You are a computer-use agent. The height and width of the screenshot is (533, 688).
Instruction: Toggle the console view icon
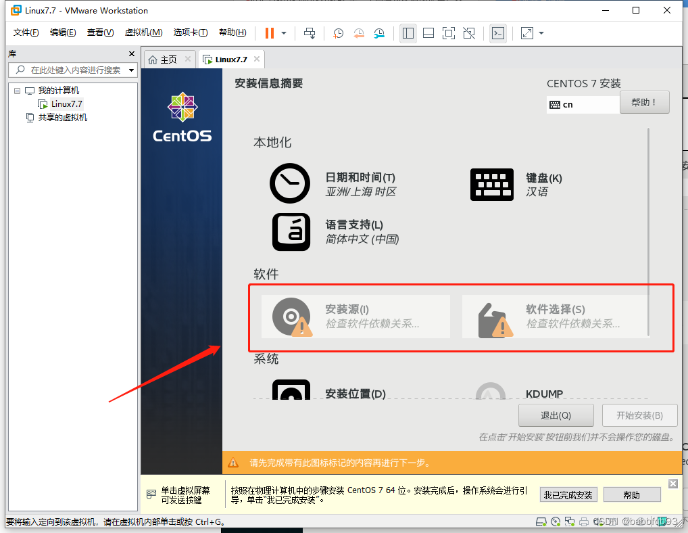click(498, 33)
